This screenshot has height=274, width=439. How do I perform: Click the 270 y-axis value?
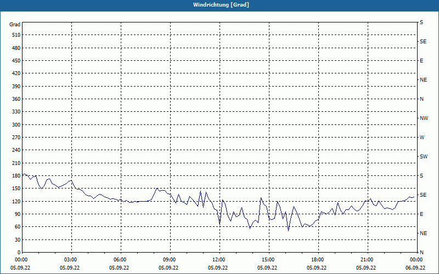16,138
